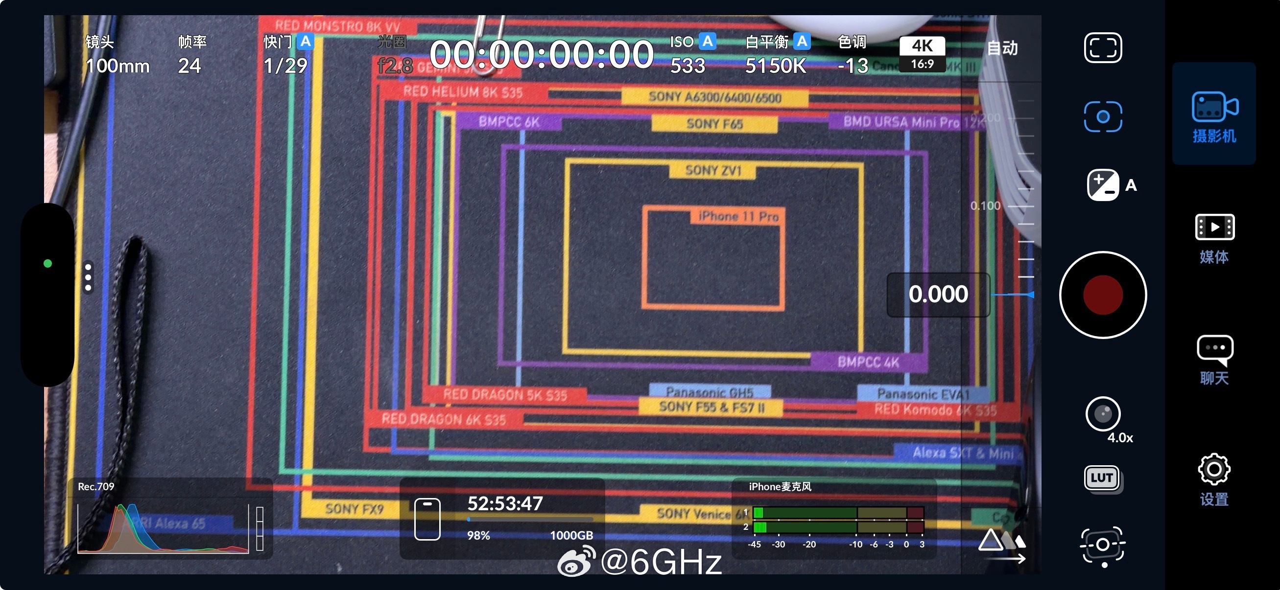Tap the Rec.709 histogram panel
Screen dimensions: 1280x590
coord(170,518)
